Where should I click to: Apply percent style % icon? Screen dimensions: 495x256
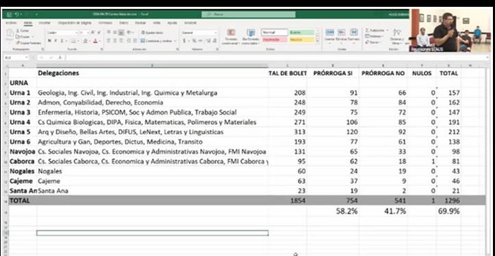click(194, 41)
